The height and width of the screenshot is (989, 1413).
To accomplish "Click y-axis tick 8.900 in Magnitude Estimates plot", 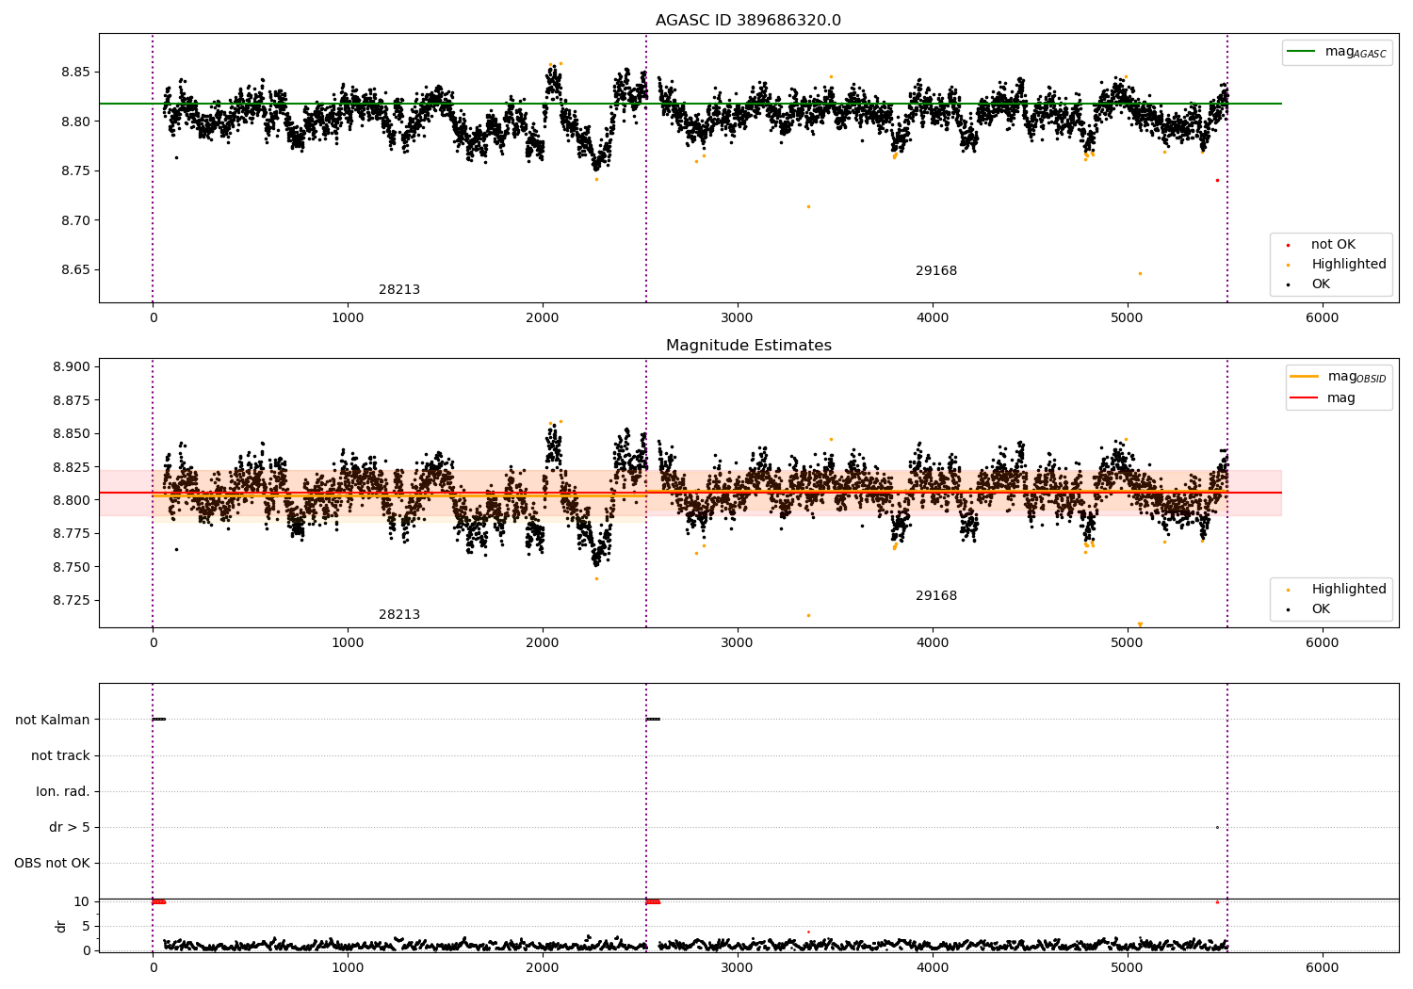I will click(72, 367).
